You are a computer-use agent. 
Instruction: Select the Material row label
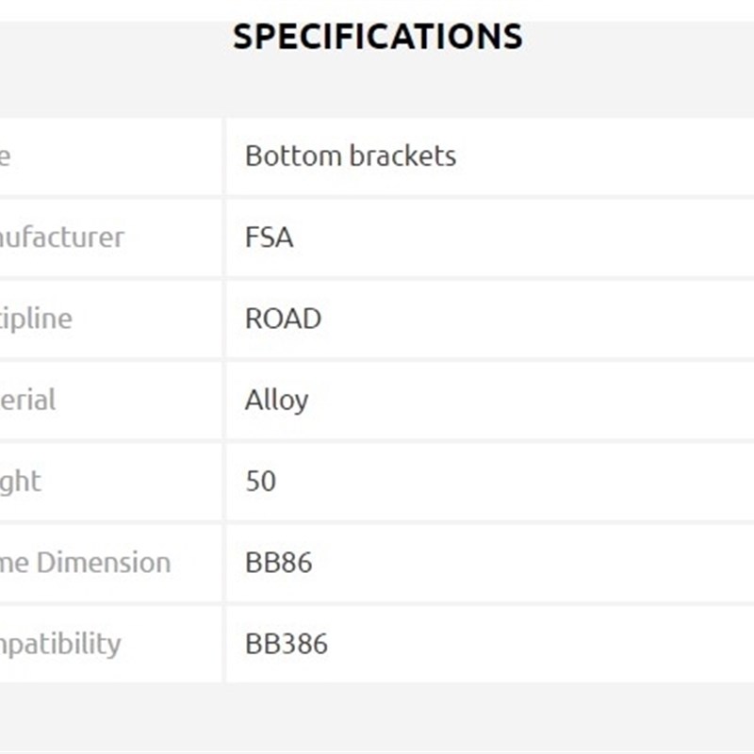click(x=28, y=400)
